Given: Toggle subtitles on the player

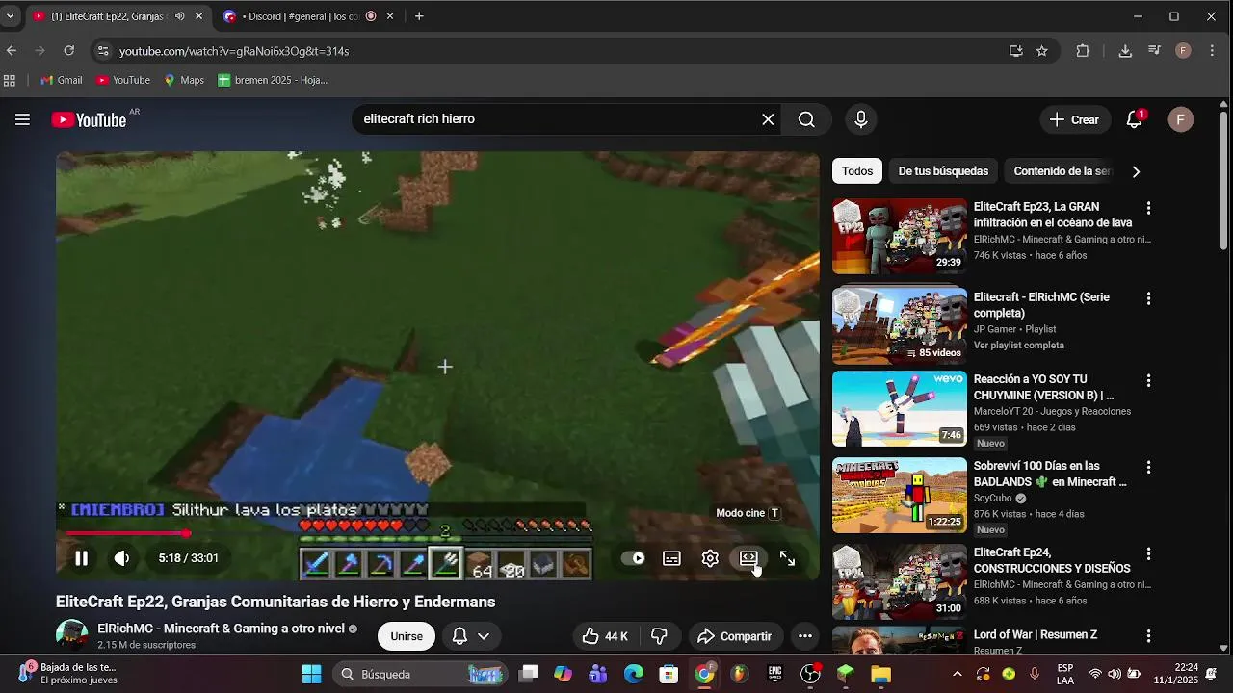Looking at the screenshot, I should point(671,558).
